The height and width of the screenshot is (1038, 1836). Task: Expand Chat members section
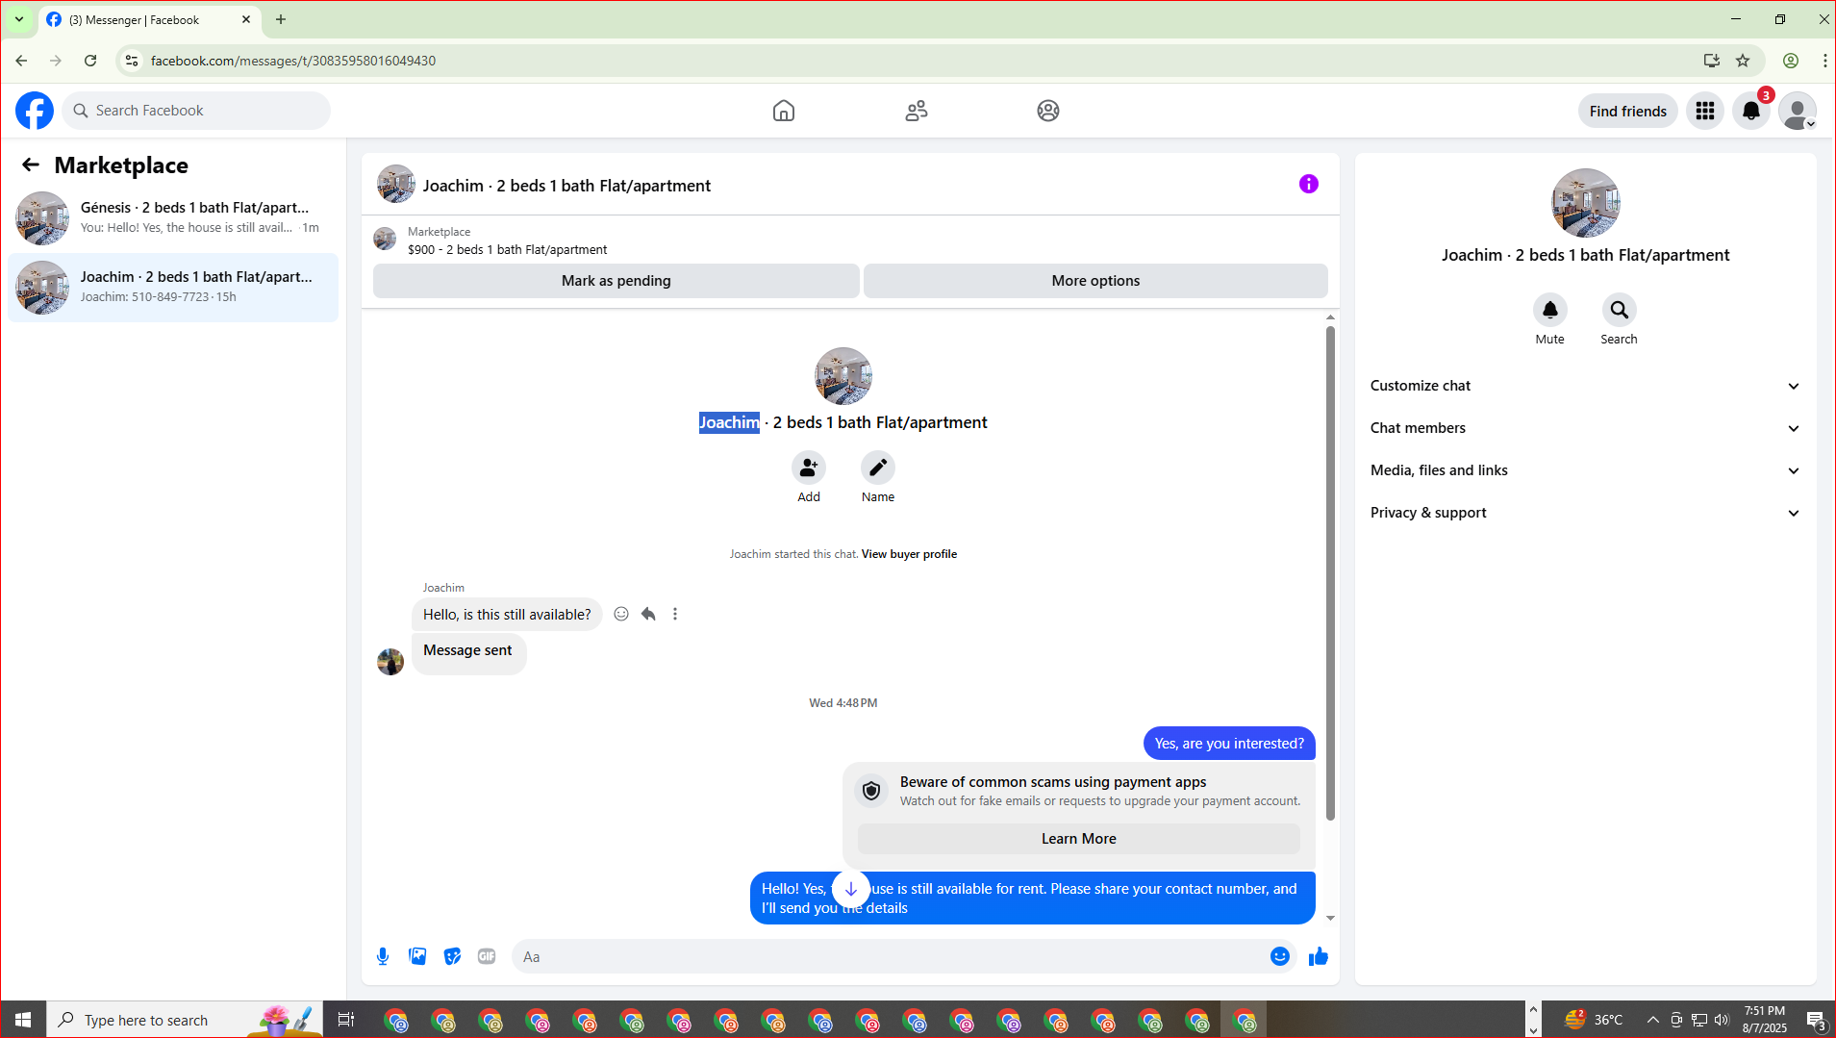[1585, 428]
